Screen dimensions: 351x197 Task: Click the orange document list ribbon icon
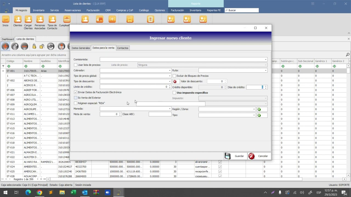[150, 19]
